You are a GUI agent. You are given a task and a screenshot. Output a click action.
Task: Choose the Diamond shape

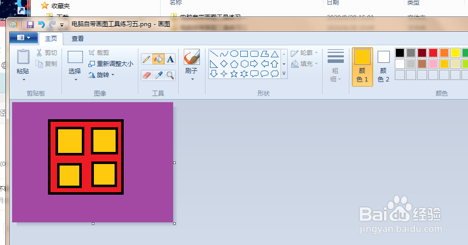pos(224,64)
